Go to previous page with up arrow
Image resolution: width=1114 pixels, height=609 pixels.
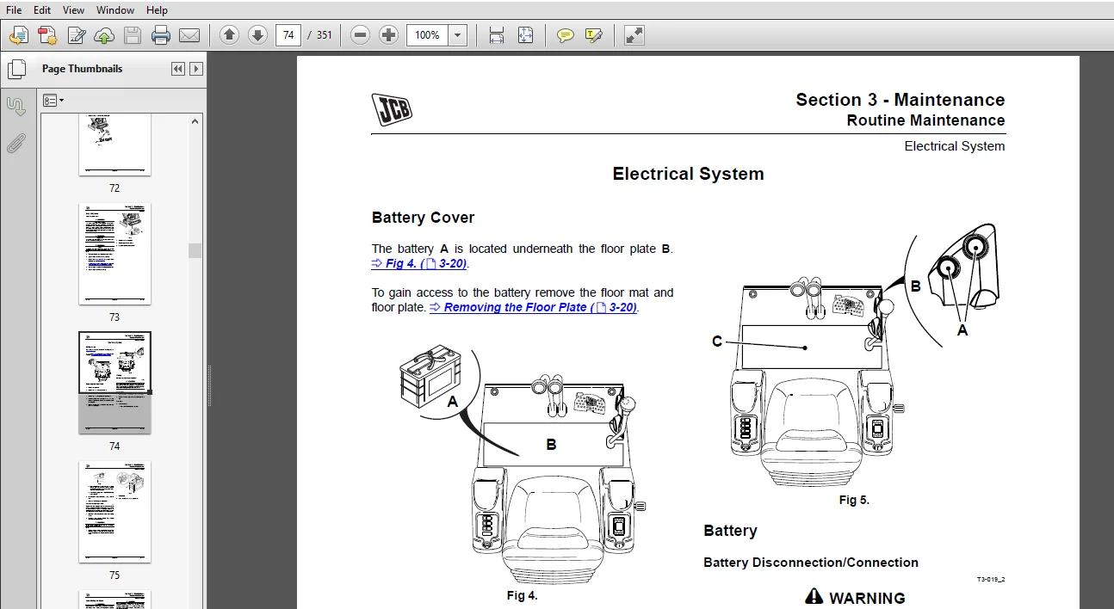point(229,35)
